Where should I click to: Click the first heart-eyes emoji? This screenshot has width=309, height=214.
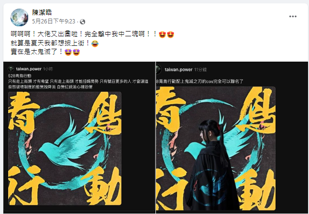[x=162, y=34]
